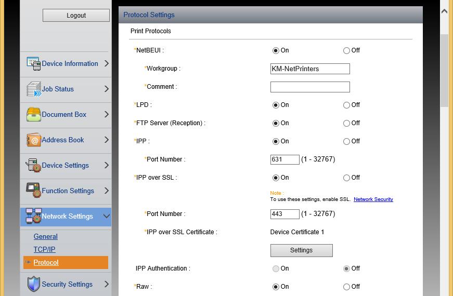
Task: Select IPP Authentication Off option
Action: (x=346, y=268)
